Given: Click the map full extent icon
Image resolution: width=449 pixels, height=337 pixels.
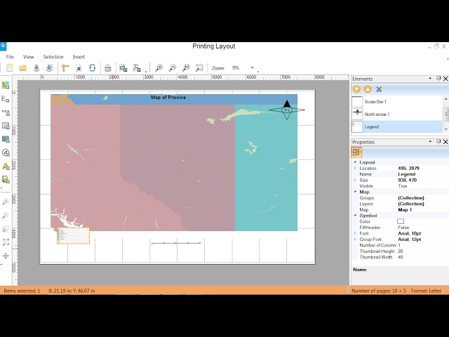Looking at the screenshot, I should coord(6,242).
